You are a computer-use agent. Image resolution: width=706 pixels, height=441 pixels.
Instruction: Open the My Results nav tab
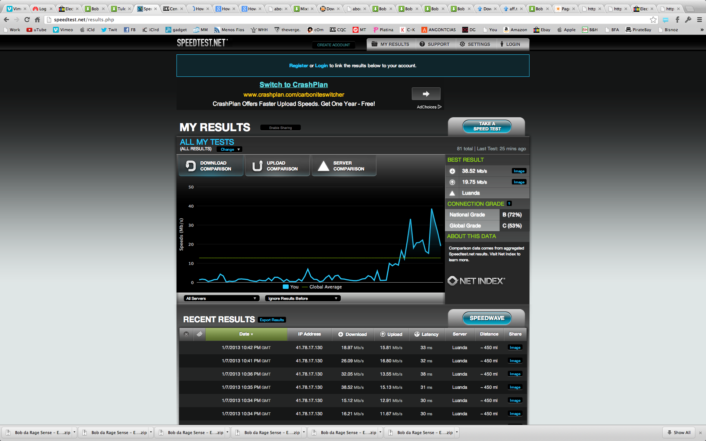391,44
